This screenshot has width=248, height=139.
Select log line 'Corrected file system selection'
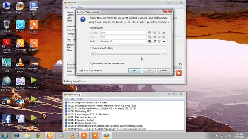pyautogui.click(x=105, y=126)
